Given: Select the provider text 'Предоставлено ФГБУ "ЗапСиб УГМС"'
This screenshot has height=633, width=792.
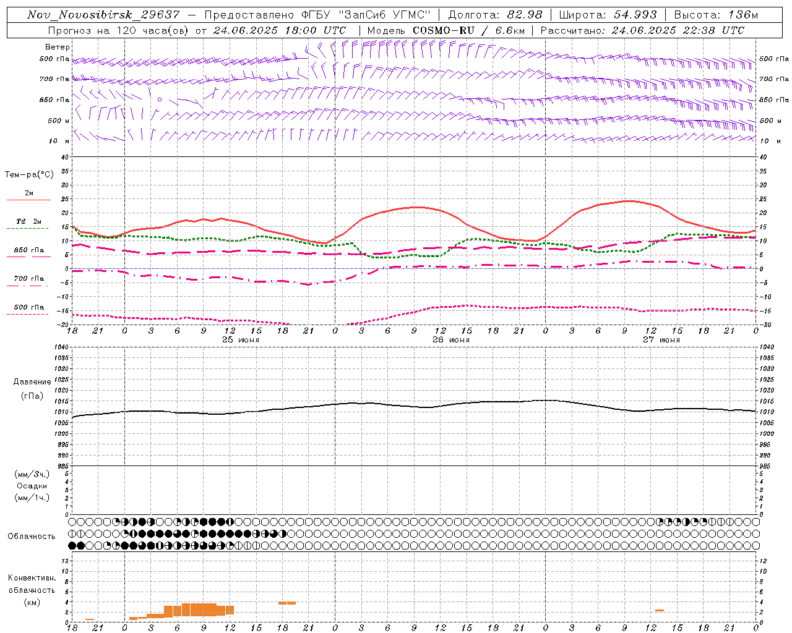Looking at the screenshot, I should pos(317,15).
